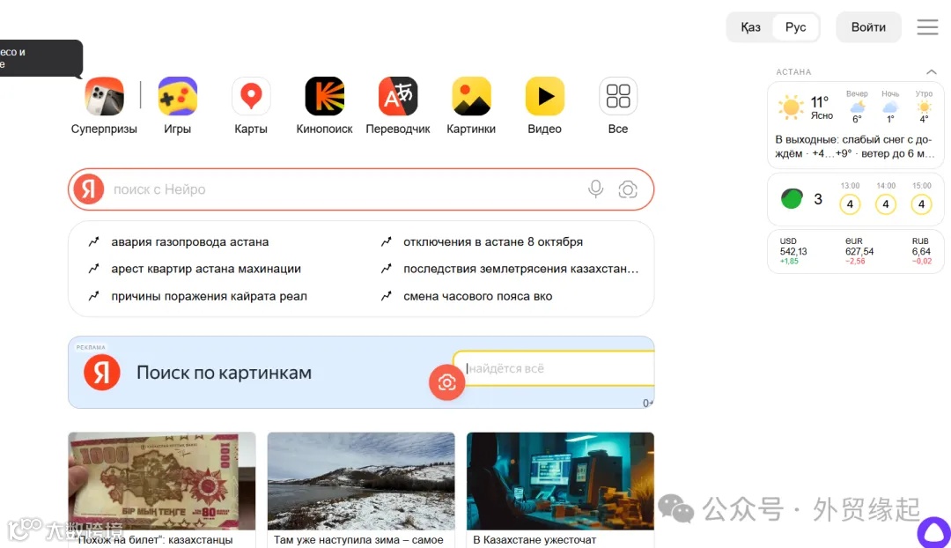Select suggestion причины поражения кайрата реал
Image resolution: width=951 pixels, height=548 pixels.
point(209,296)
